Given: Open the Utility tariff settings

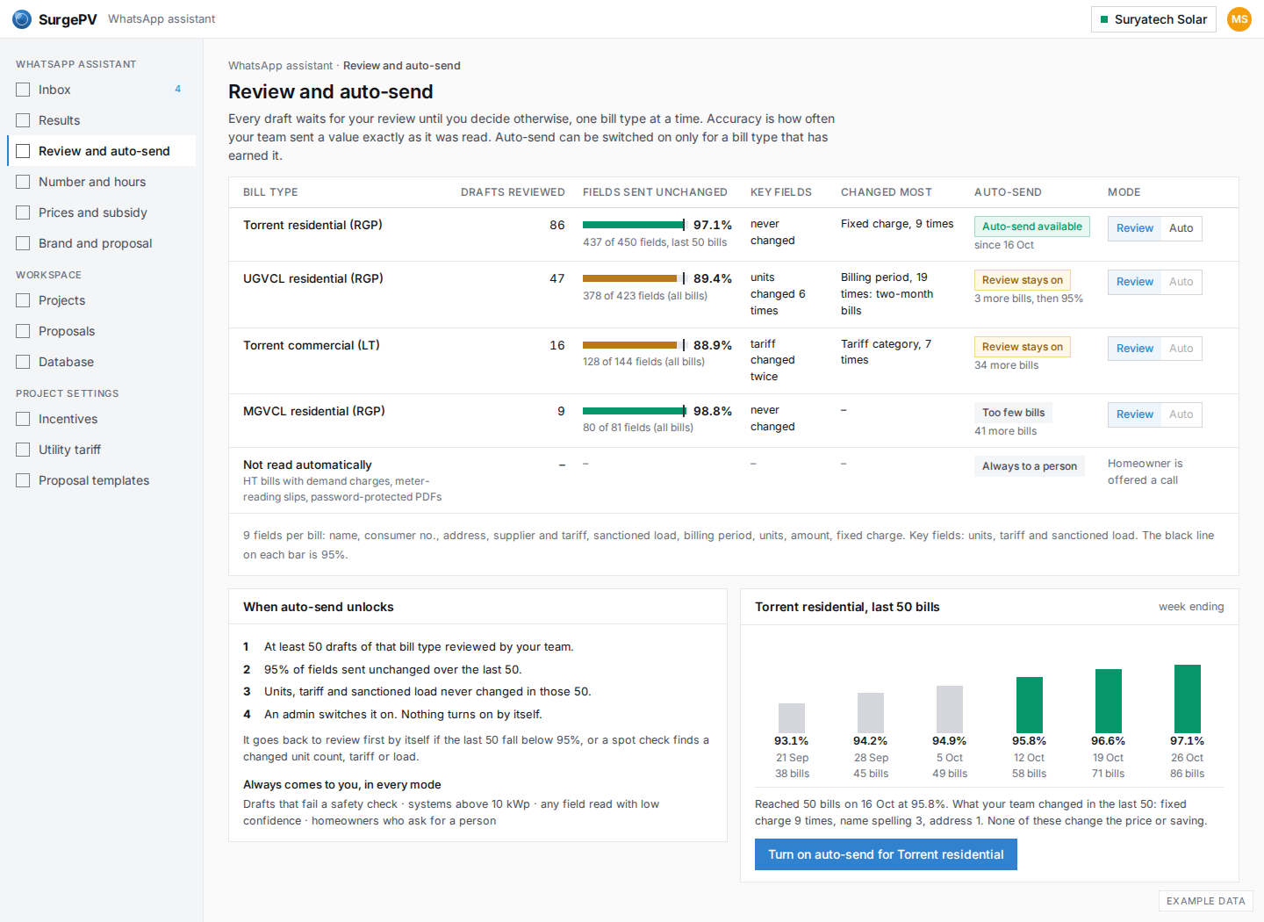Looking at the screenshot, I should click(x=102, y=450).
